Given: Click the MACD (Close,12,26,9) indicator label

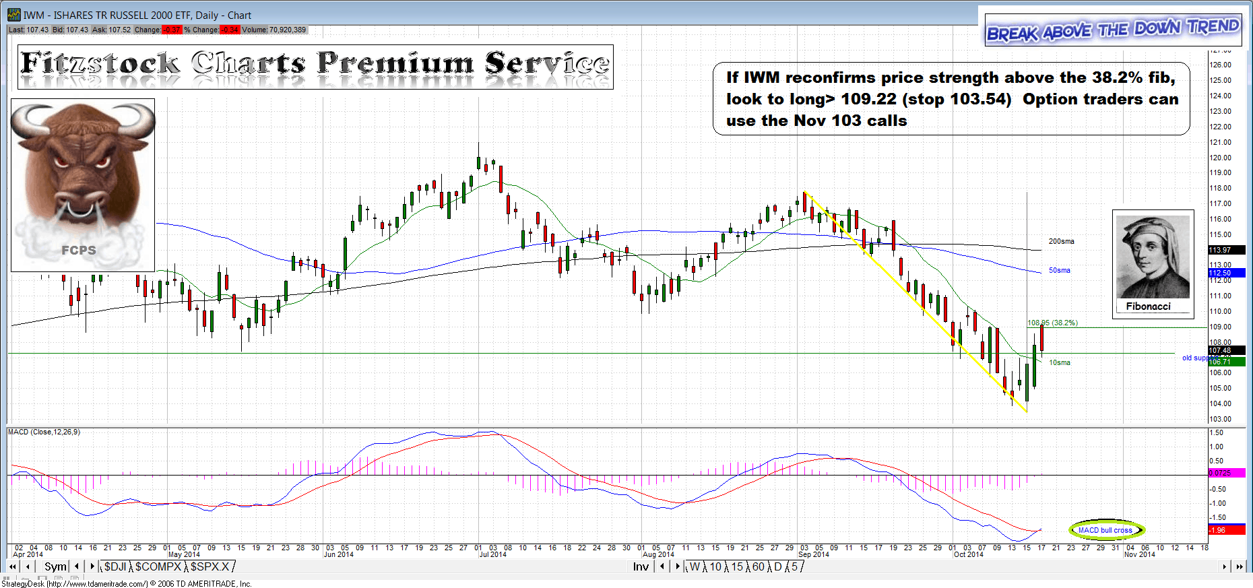Looking at the screenshot, I should [x=44, y=432].
